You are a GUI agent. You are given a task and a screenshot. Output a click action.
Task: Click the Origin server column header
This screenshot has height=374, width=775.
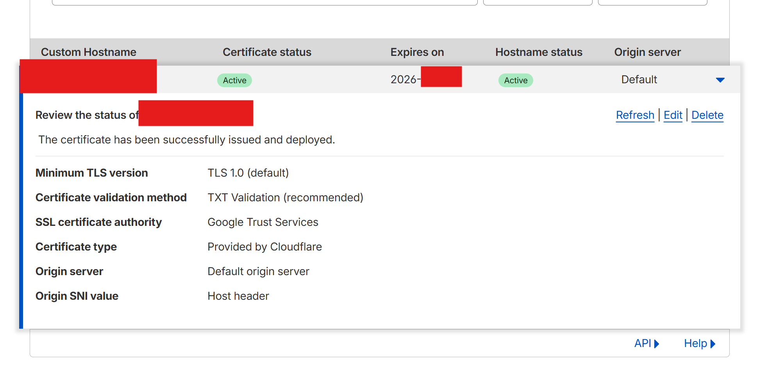pyautogui.click(x=647, y=52)
